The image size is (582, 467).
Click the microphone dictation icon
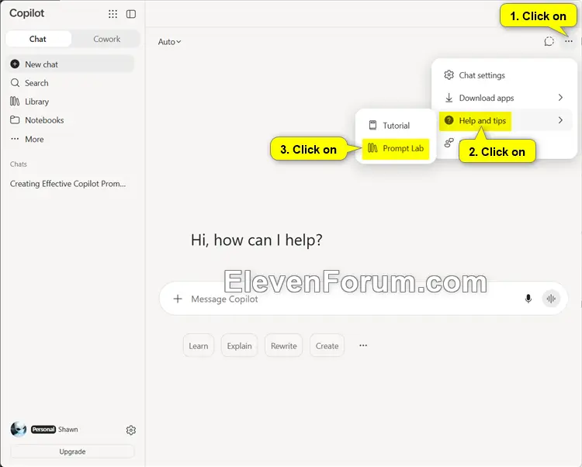[528, 299]
